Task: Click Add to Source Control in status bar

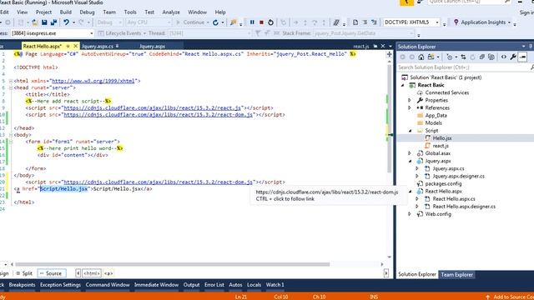Action: pos(510,297)
